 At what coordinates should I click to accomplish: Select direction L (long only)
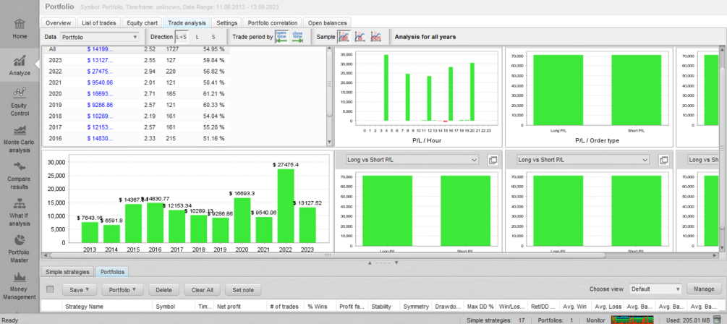(x=197, y=37)
